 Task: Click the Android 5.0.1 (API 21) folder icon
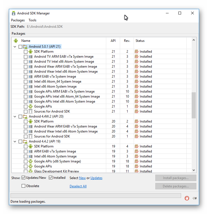click(x=25, y=47)
